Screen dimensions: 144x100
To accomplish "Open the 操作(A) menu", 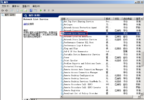I will coord(16,6).
